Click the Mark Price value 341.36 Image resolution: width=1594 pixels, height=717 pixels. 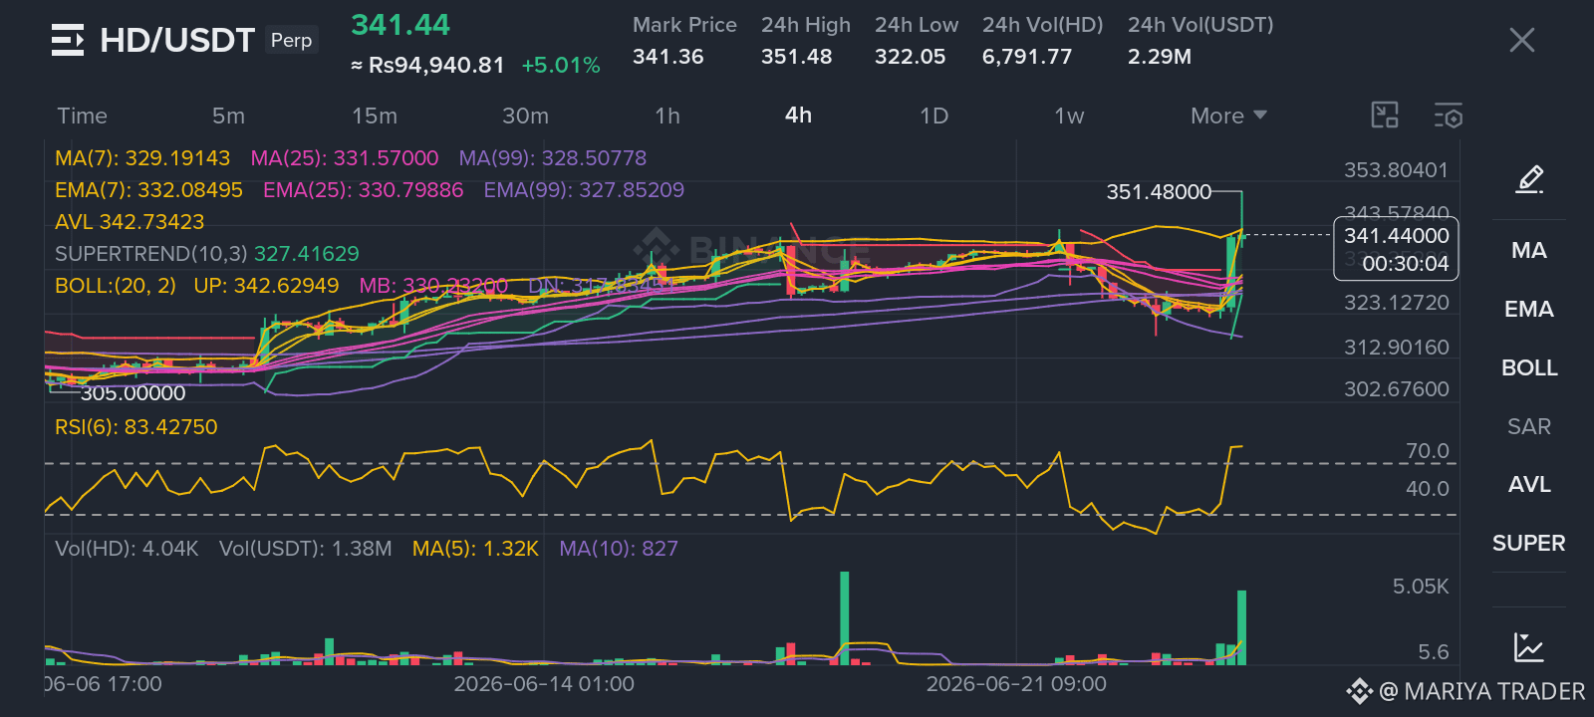coord(668,57)
